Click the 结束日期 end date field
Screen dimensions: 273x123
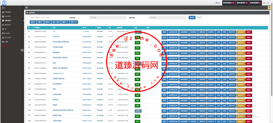167,17
